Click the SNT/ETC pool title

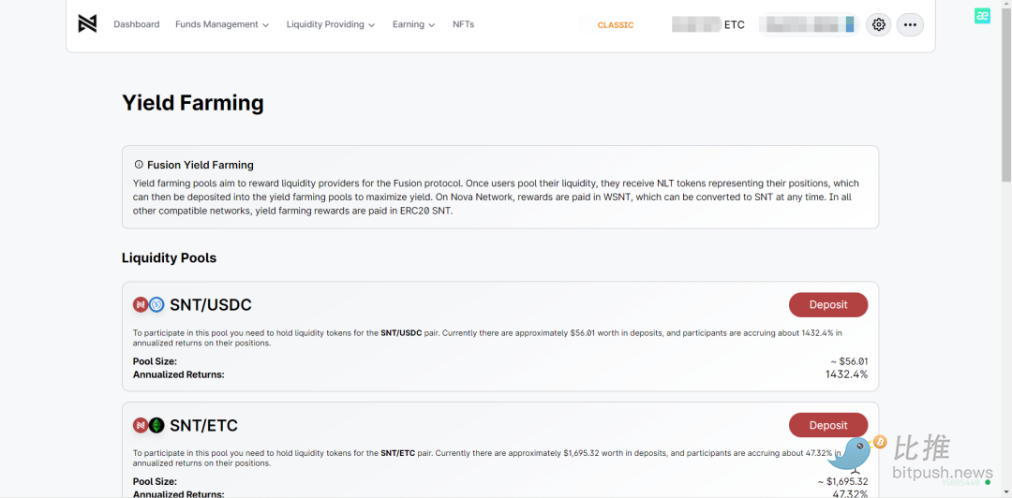(x=204, y=425)
